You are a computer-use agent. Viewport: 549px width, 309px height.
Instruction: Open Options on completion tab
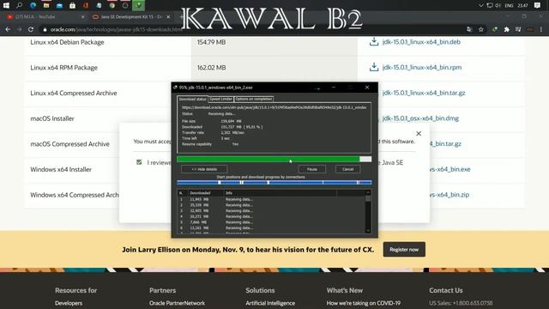pyautogui.click(x=254, y=100)
